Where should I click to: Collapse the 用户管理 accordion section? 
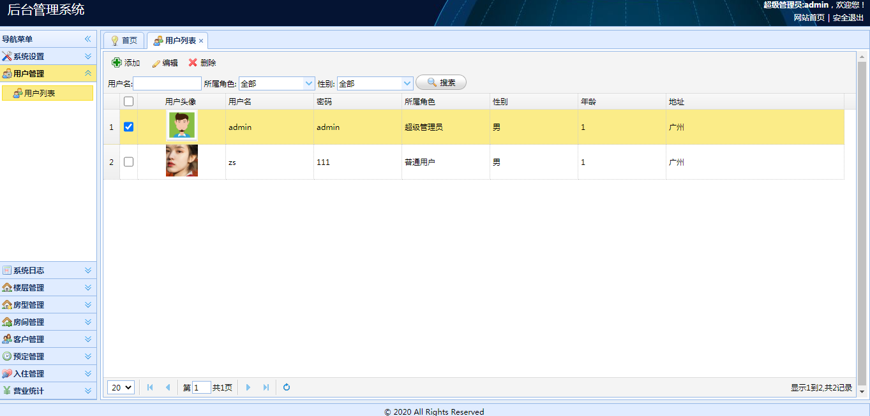[x=88, y=73]
